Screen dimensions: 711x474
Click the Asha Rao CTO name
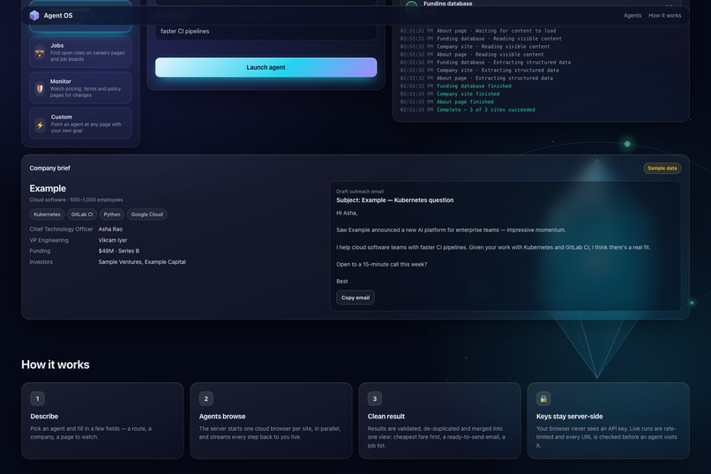tap(110, 229)
